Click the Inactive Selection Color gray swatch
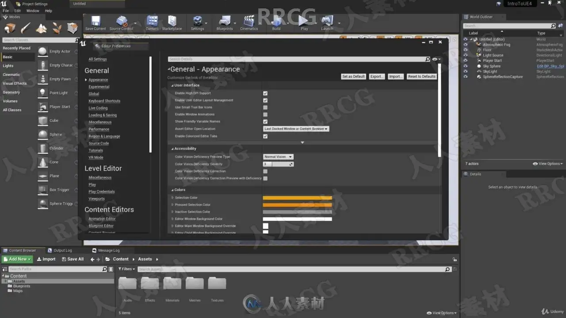The height and width of the screenshot is (318, 566). (297, 212)
